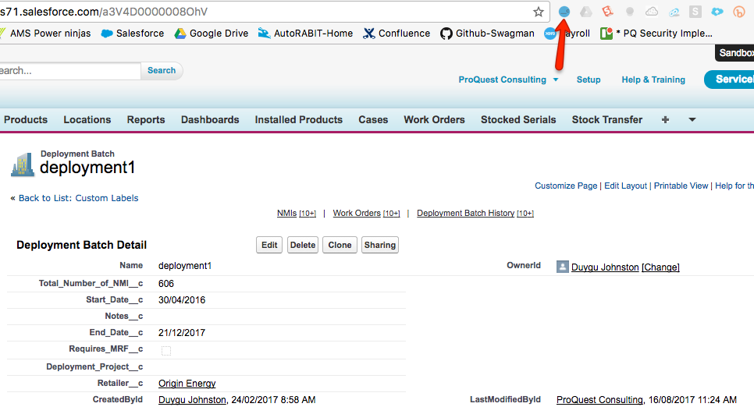Go Back to List: Custom Labels
Screen dimensions: 754x407
(x=78, y=198)
